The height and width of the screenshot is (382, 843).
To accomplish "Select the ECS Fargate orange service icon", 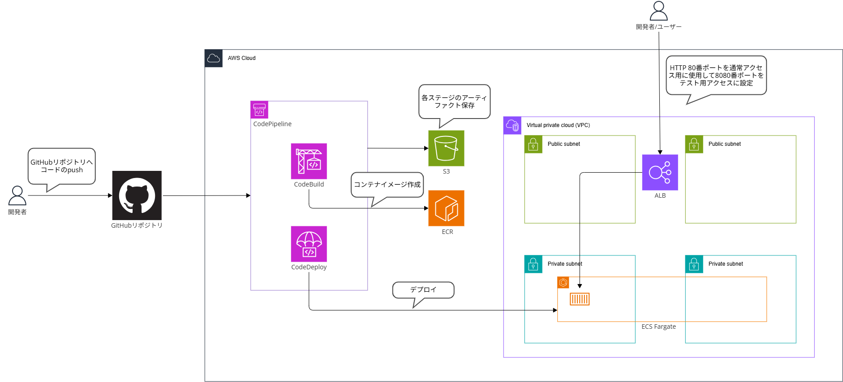I will (x=563, y=282).
